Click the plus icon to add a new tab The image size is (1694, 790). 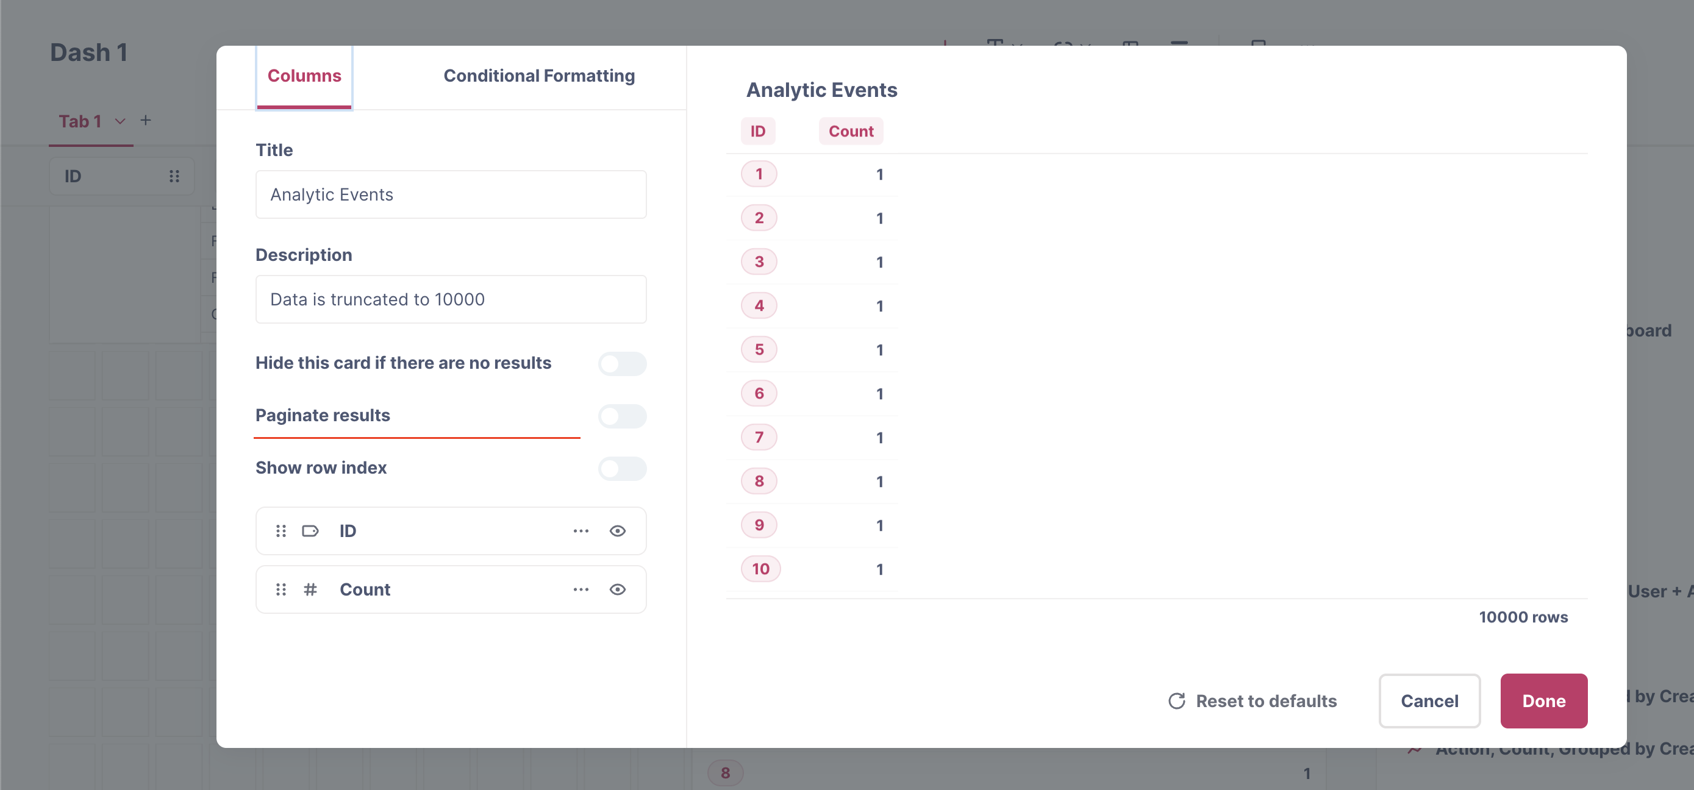(x=145, y=120)
